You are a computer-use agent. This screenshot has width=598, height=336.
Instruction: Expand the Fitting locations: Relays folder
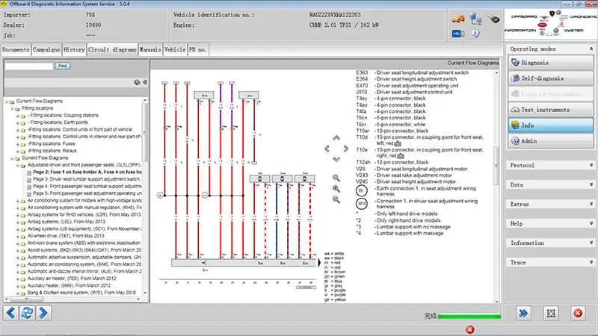click(x=18, y=152)
